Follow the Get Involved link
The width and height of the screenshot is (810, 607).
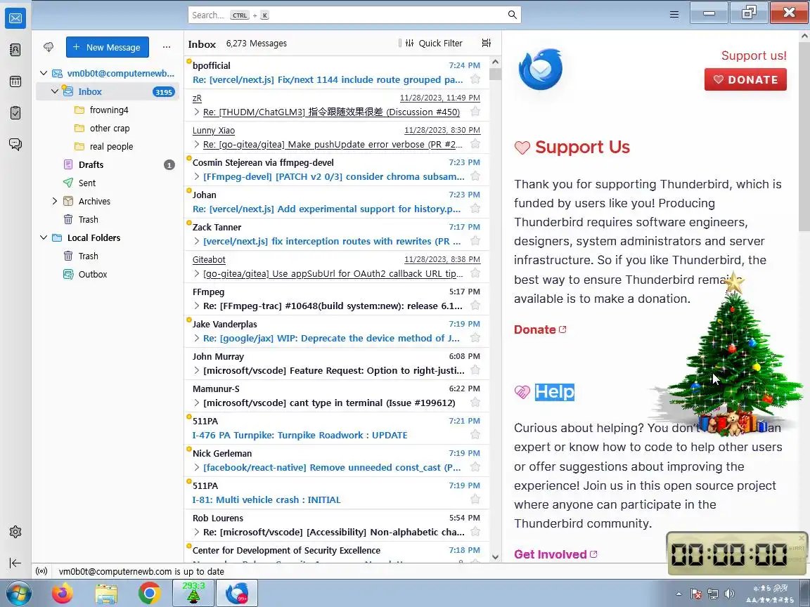pyautogui.click(x=555, y=554)
